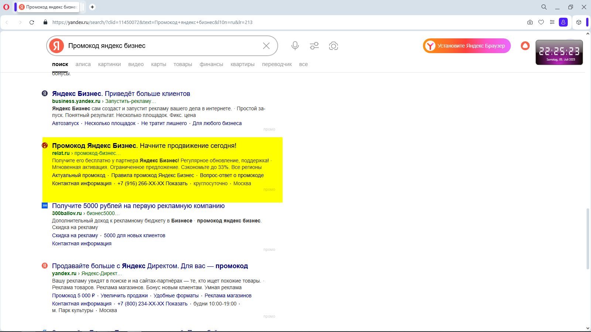
Task: Open the Промокод 5 000 ₽ sitelink
Action: (74, 295)
